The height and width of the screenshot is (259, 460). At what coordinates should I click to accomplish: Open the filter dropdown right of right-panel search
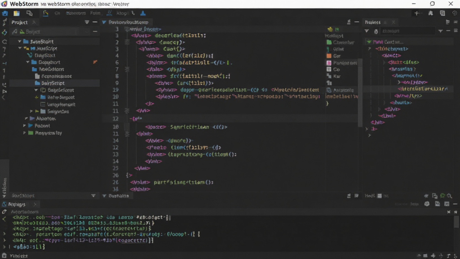(440, 31)
